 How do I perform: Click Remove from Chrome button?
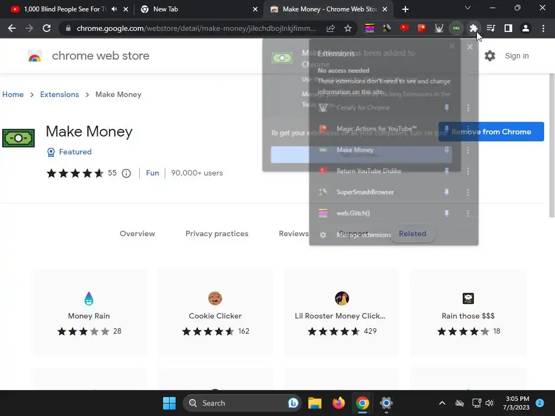[491, 132]
